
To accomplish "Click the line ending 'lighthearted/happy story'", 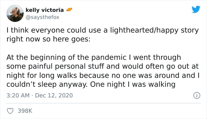I will pos(103,30).
